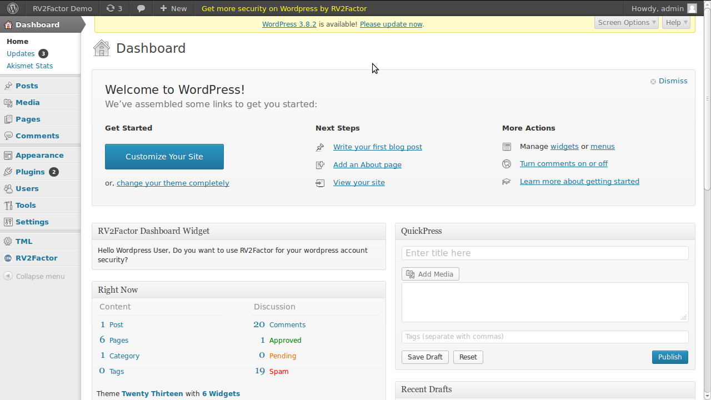Click the Pending comments link
The image size is (711, 400).
pos(283,356)
